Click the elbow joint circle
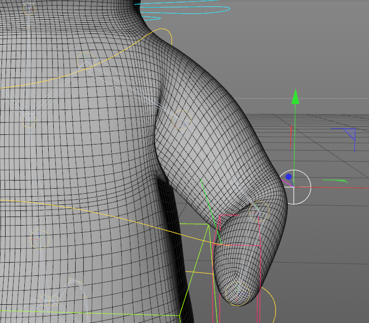This screenshot has width=369, height=323. (x=259, y=210)
